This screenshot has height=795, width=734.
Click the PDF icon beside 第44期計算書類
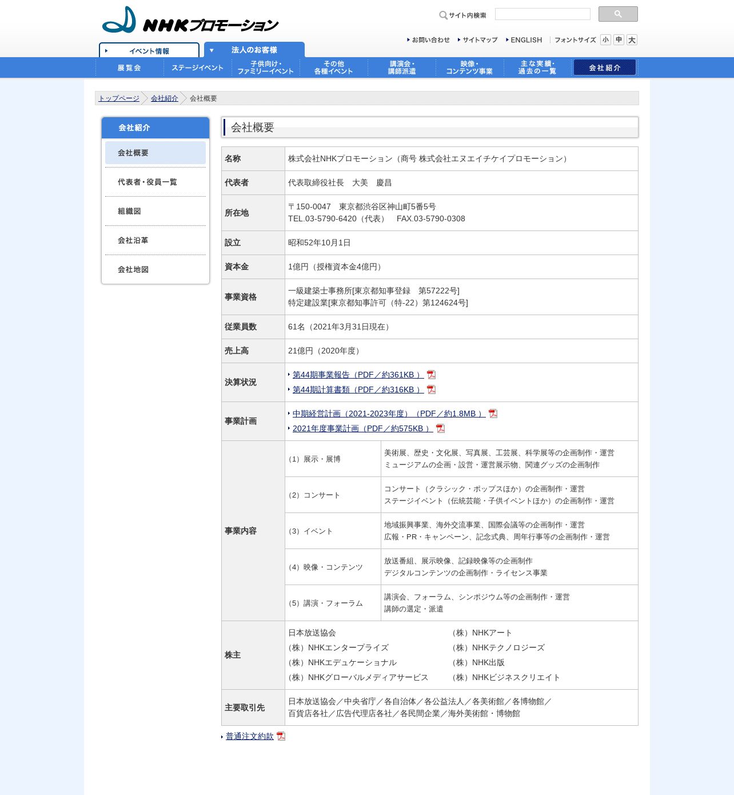432,389
